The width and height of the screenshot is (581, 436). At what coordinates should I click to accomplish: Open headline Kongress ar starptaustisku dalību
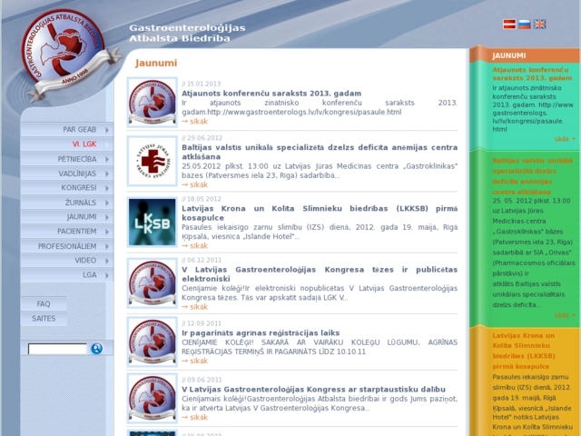coord(313,390)
